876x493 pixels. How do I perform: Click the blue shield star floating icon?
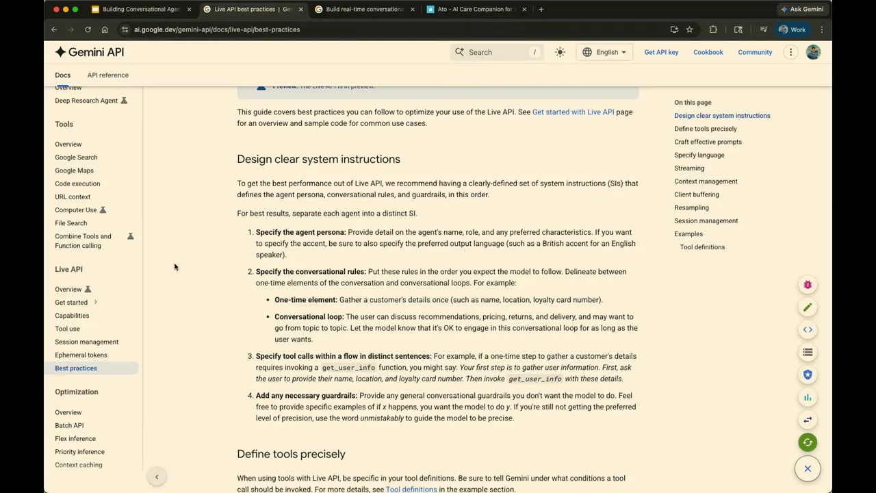click(808, 375)
